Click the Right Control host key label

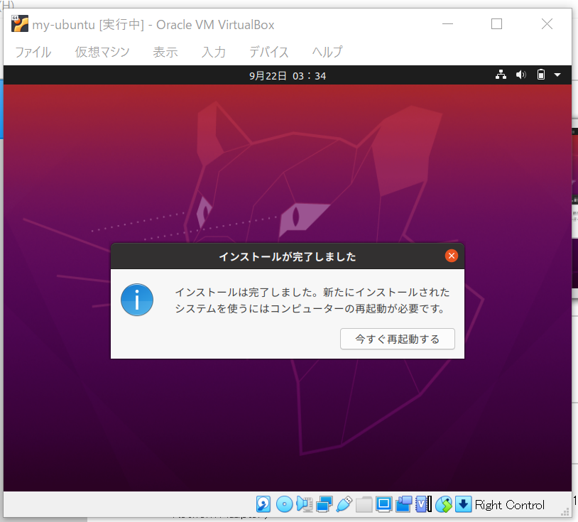point(509,505)
